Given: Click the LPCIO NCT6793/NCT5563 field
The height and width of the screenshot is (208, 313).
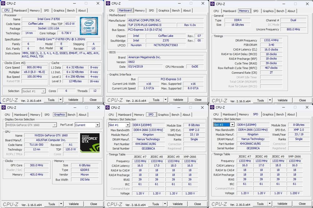Looking at the screenshot, I should 166,45.
